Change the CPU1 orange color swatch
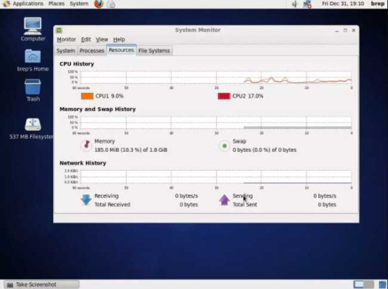Image resolution: width=388 pixels, height=289 pixels. point(87,96)
